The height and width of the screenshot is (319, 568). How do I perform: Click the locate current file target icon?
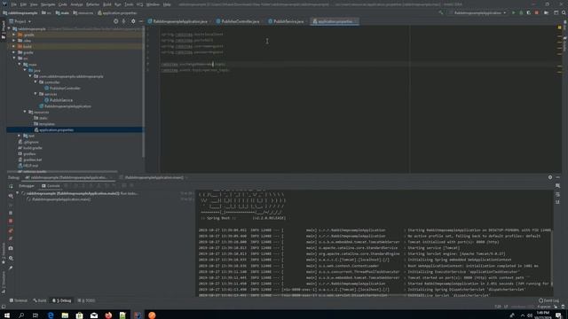pos(116,21)
